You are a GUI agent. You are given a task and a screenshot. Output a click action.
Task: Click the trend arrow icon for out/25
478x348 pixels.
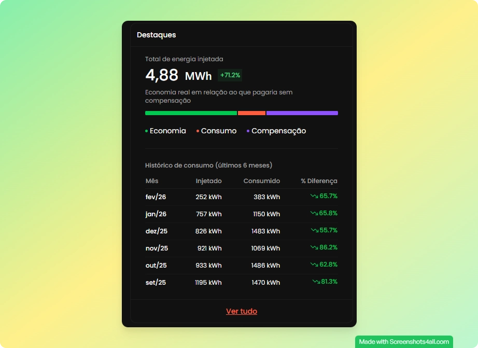[314, 265]
